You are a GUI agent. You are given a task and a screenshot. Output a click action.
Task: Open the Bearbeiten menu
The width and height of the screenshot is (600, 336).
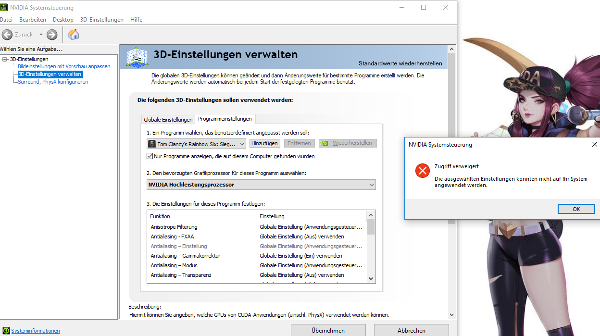(x=33, y=20)
